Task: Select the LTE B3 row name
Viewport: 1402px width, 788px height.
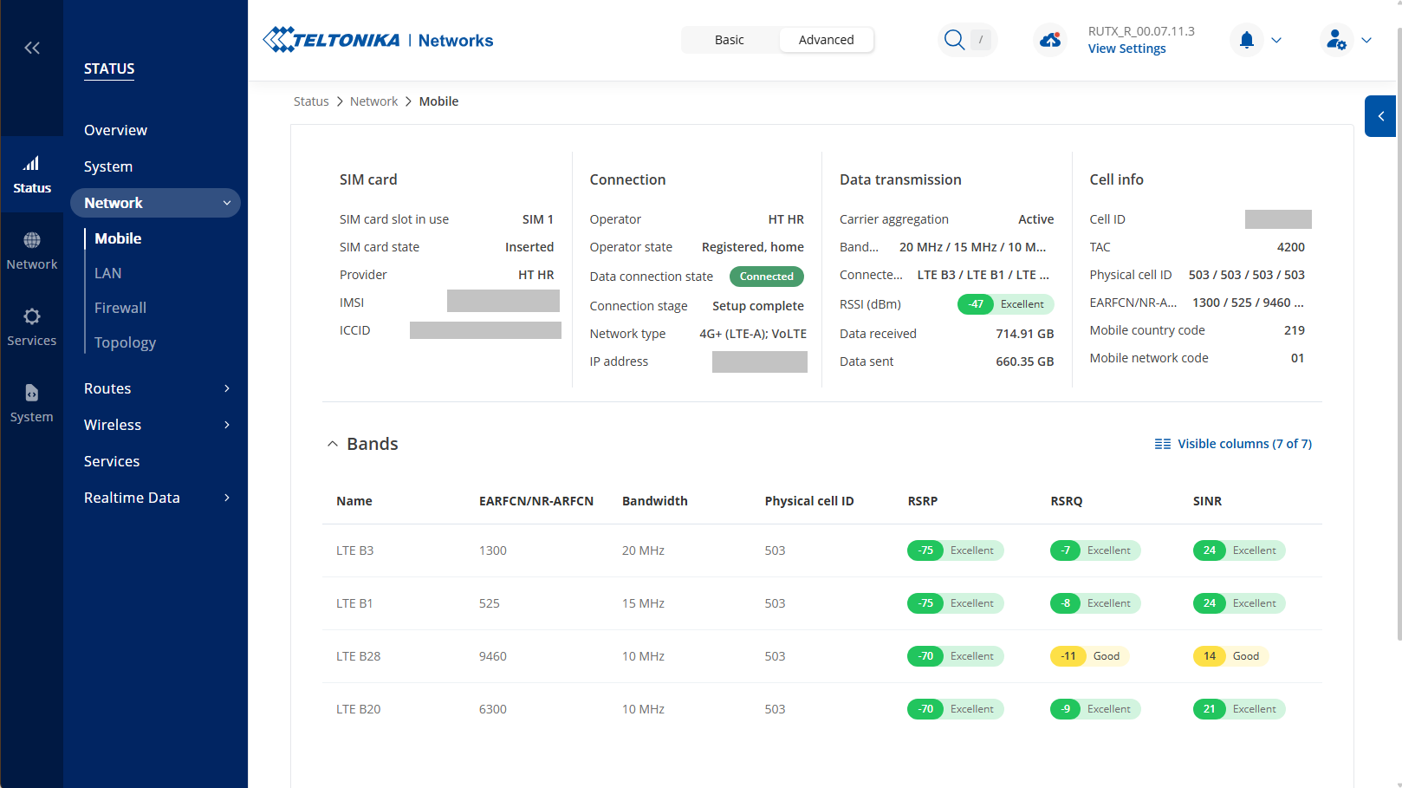Action: pyautogui.click(x=355, y=550)
